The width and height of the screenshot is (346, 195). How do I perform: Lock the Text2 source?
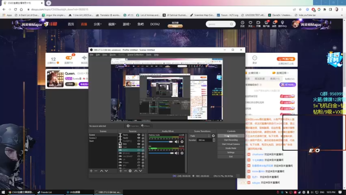click(x=143, y=138)
